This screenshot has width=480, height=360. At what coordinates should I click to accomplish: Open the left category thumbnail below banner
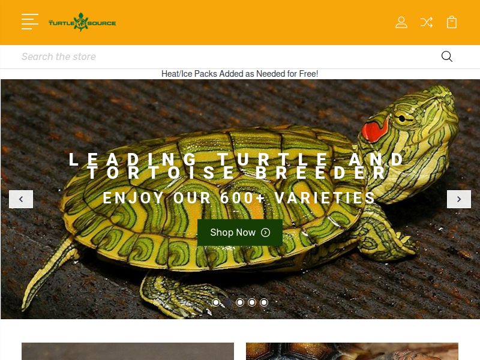click(x=128, y=352)
